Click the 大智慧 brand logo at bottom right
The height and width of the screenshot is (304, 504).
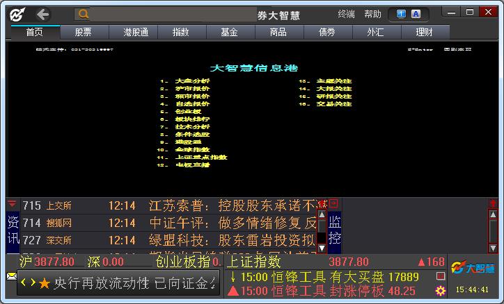click(x=473, y=267)
